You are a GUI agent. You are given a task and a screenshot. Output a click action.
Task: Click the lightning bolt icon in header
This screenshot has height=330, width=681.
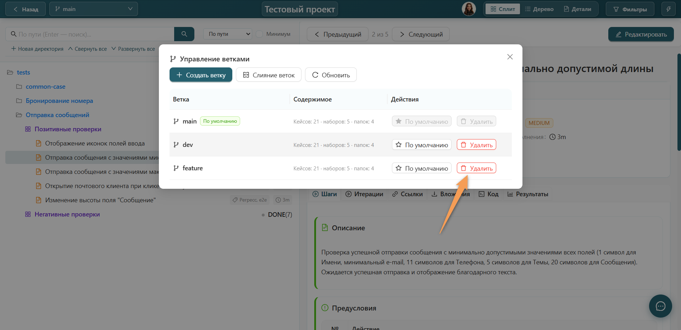click(x=668, y=9)
